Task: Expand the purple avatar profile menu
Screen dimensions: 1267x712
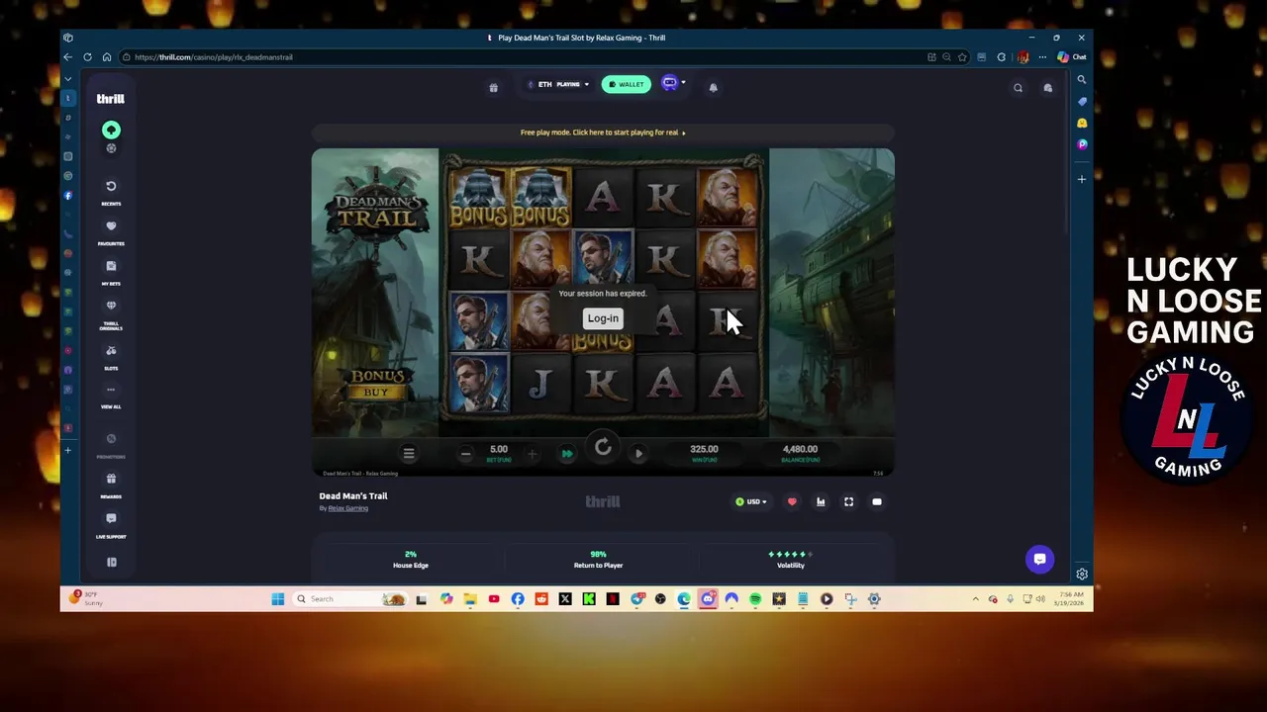Action: pyautogui.click(x=672, y=84)
